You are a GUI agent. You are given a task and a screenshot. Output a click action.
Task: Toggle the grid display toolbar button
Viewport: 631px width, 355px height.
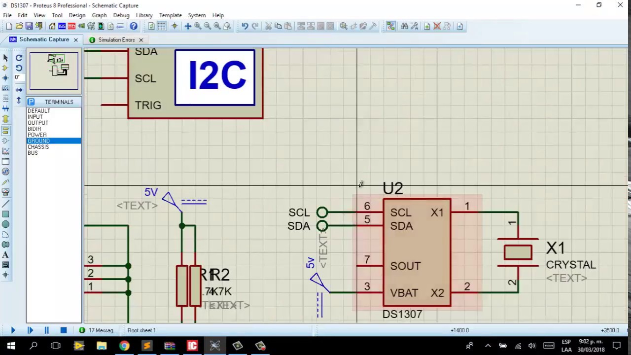pos(161,26)
